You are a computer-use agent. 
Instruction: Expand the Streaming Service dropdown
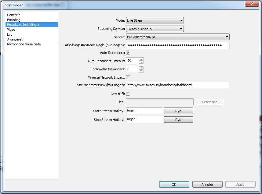tap(155, 29)
